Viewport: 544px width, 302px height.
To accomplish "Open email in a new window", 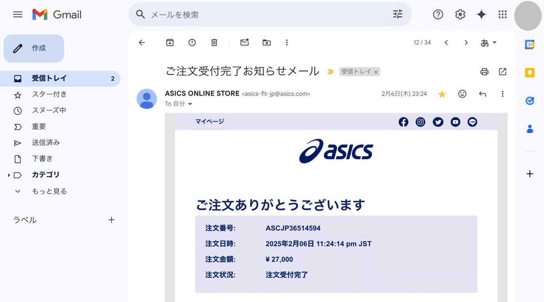I will point(503,71).
